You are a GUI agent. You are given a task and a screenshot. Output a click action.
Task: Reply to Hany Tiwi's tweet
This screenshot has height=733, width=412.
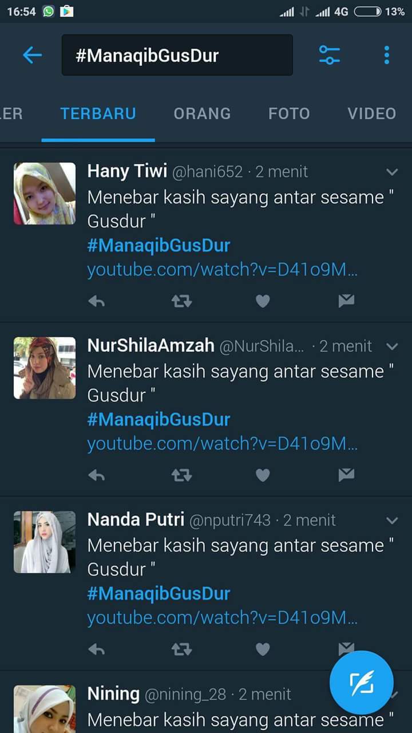click(x=97, y=301)
